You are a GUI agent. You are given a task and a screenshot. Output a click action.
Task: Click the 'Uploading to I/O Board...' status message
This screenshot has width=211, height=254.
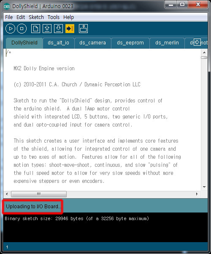(33, 207)
